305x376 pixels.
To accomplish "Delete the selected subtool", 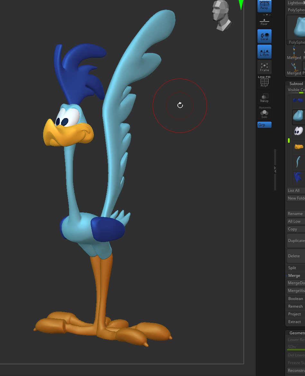I will click(x=296, y=256).
